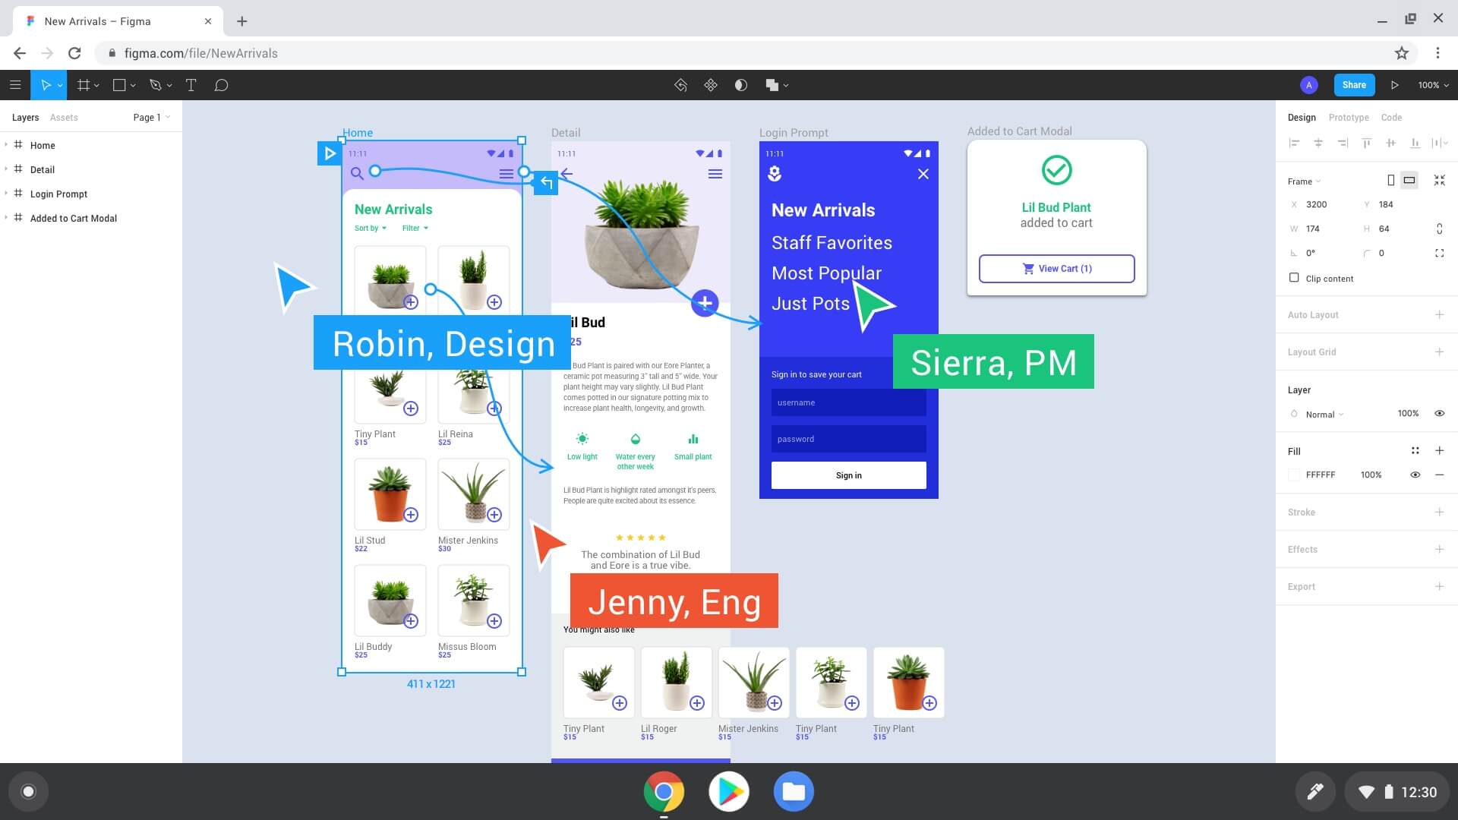This screenshot has width=1458, height=820.
Task: Select the Frame tool
Action: [84, 85]
